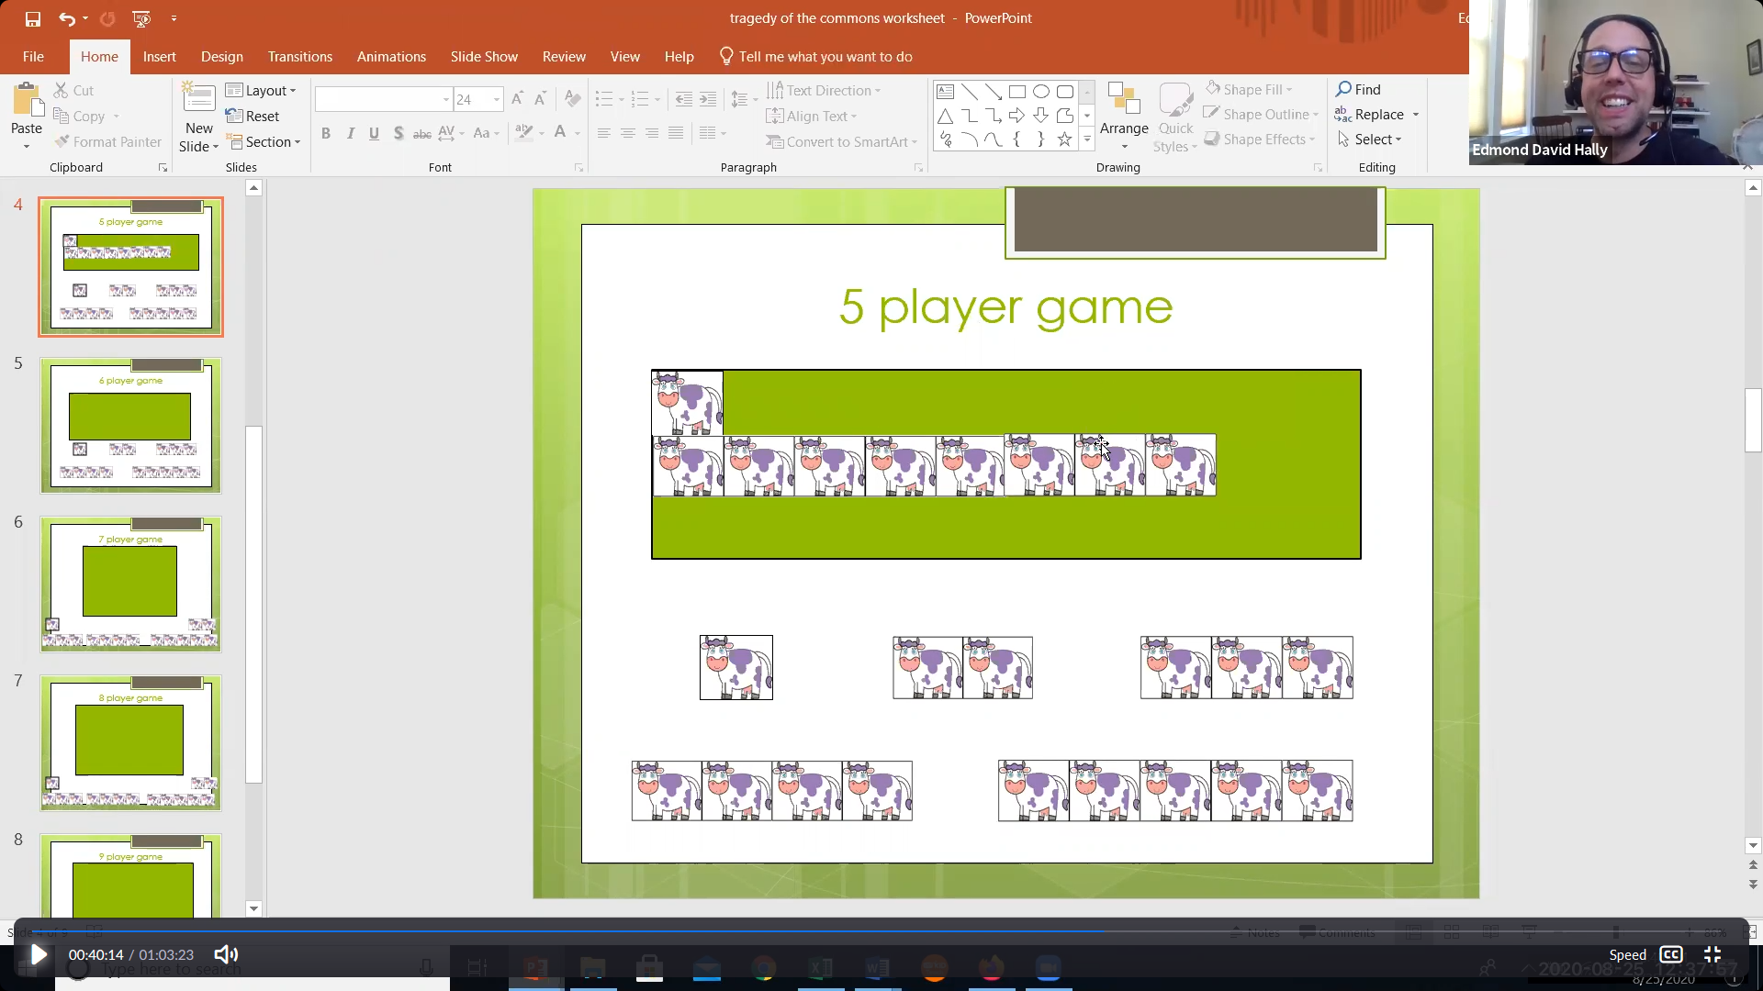Open the Arrange menu
Image resolution: width=1763 pixels, height=991 pixels.
(x=1124, y=117)
